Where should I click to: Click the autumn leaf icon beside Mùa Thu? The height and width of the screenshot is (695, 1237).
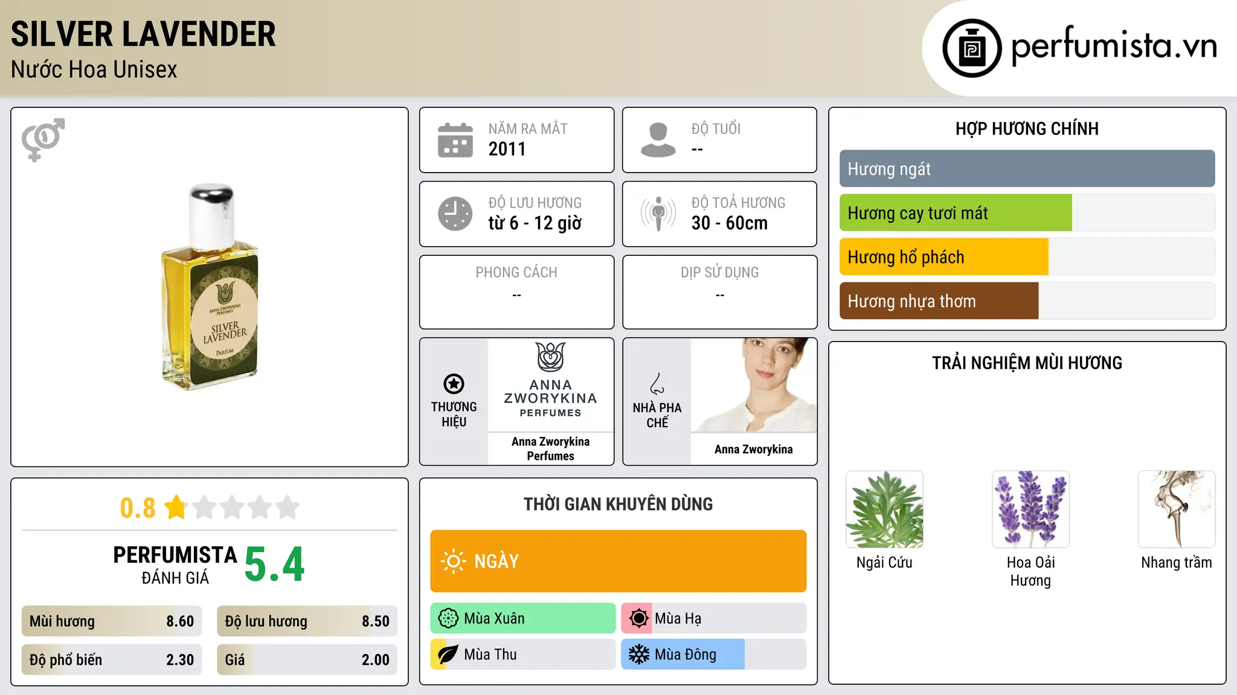(x=448, y=655)
